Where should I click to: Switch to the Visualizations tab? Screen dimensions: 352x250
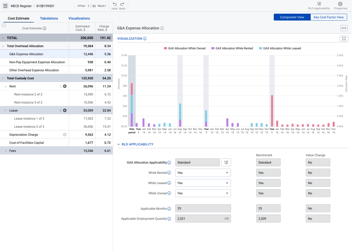79,18
